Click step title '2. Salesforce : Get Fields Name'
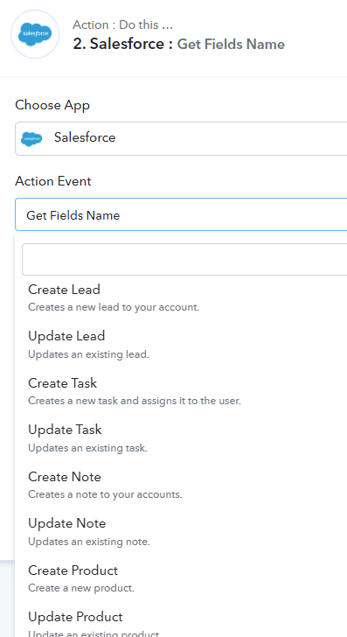 click(179, 44)
